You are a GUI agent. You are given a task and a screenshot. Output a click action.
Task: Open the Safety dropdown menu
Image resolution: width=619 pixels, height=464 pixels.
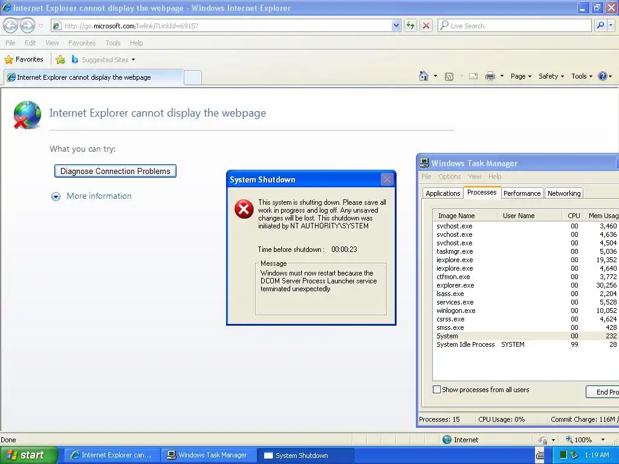tap(551, 76)
